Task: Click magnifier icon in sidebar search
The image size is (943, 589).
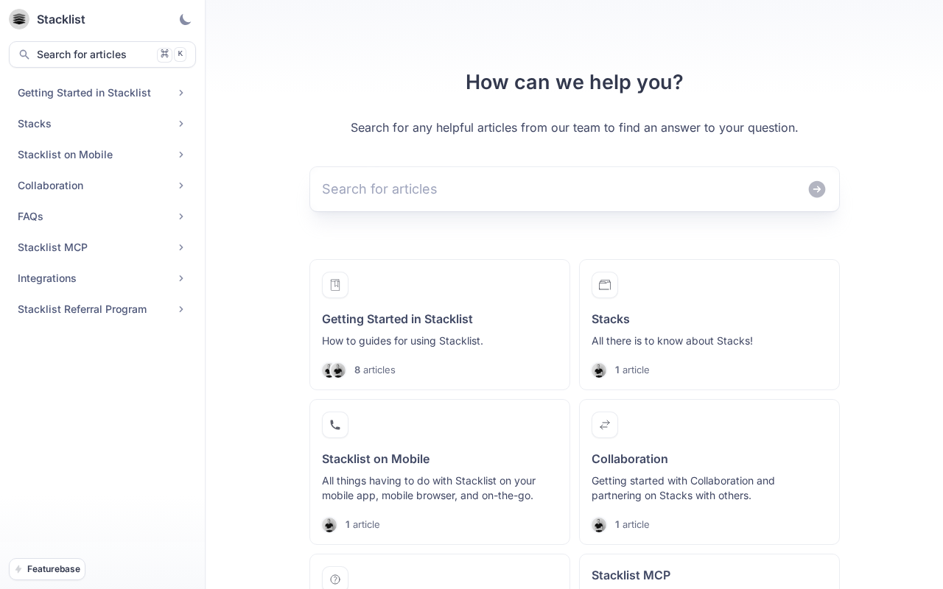Action: tap(24, 54)
